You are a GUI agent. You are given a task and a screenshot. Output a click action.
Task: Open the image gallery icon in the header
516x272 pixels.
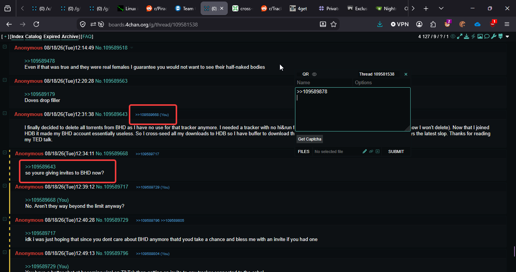point(480,37)
